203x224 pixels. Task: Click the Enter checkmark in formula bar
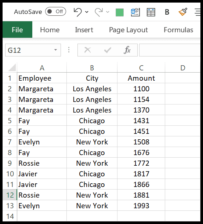[x=108, y=50]
